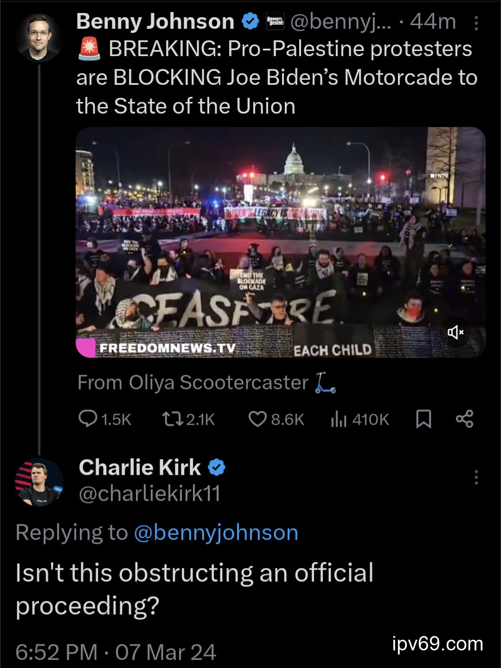
Task: Click the Benny Show affiliation badge
Action: 275,22
